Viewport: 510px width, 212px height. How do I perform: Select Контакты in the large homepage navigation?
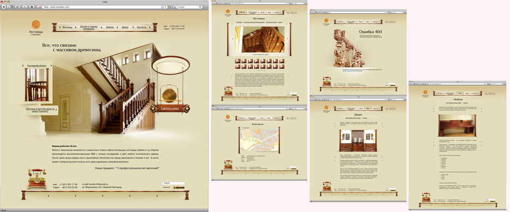point(142,27)
